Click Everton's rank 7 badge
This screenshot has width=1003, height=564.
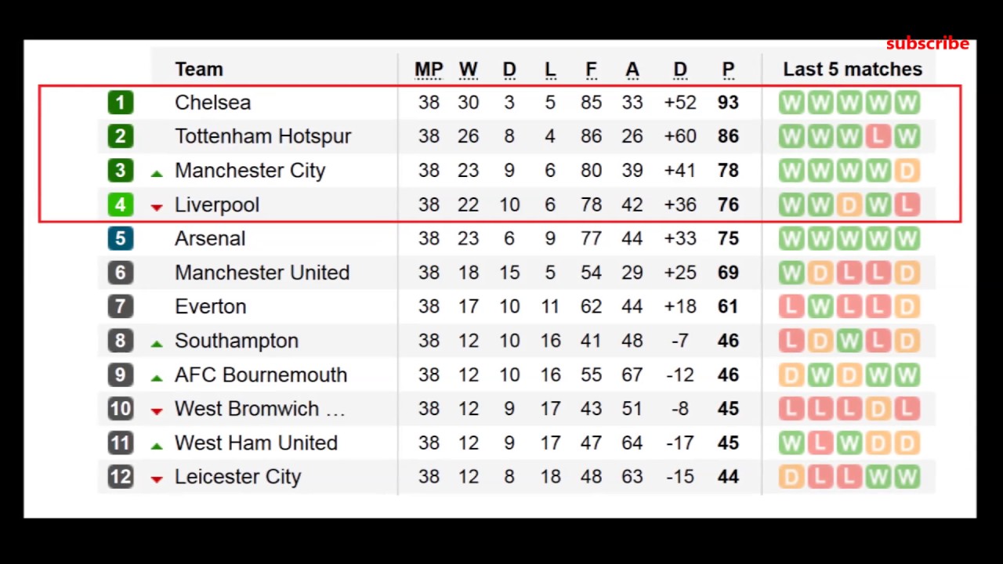pyautogui.click(x=120, y=307)
